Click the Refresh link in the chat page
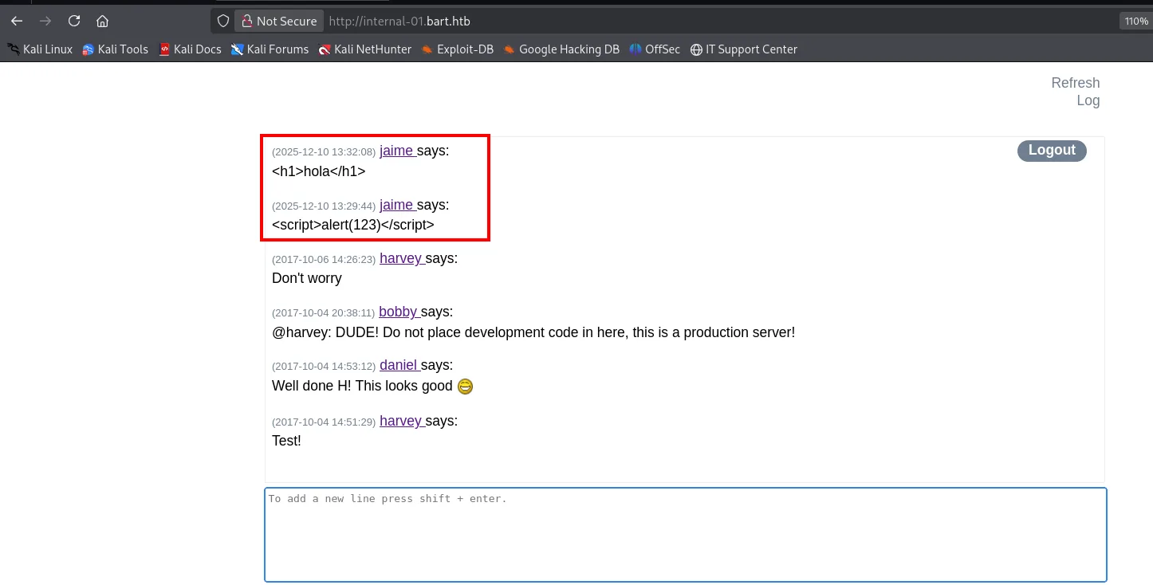This screenshot has height=585, width=1153. (x=1075, y=83)
